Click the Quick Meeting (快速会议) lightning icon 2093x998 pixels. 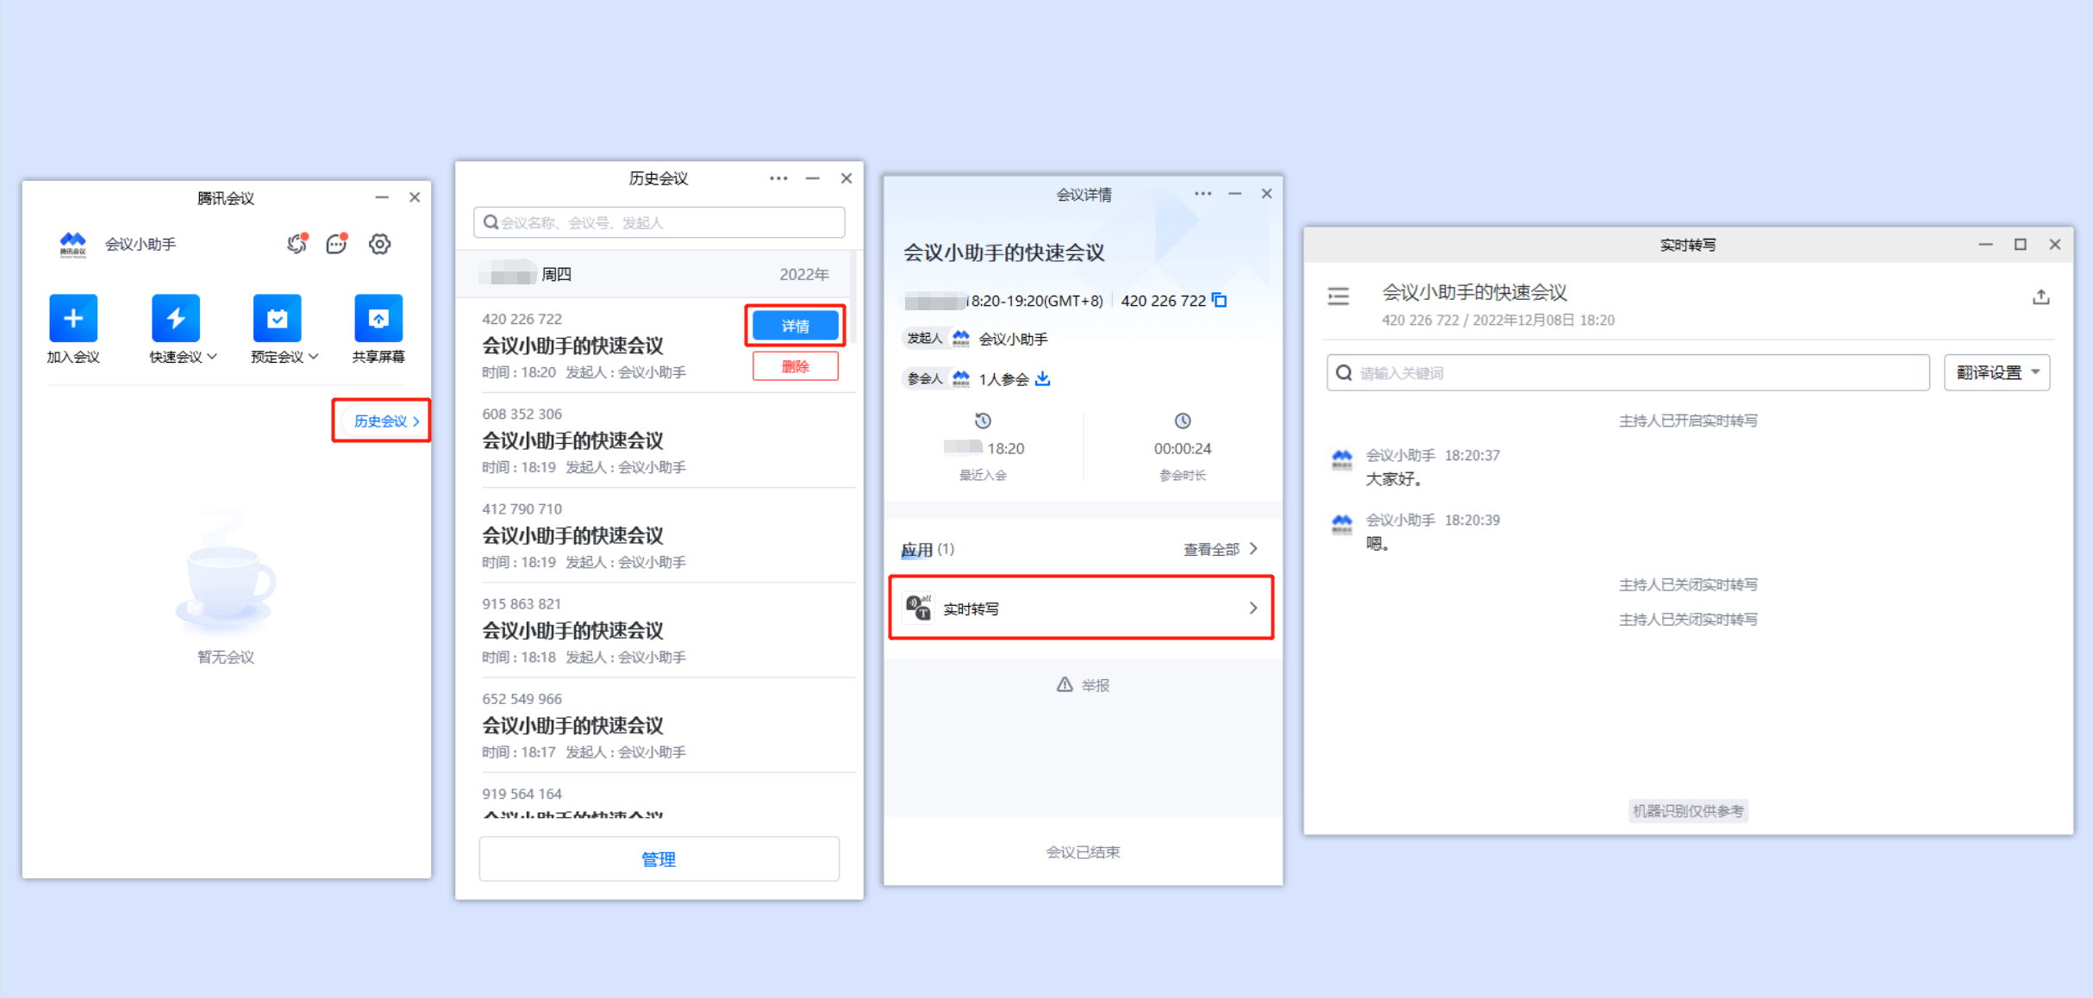[176, 318]
